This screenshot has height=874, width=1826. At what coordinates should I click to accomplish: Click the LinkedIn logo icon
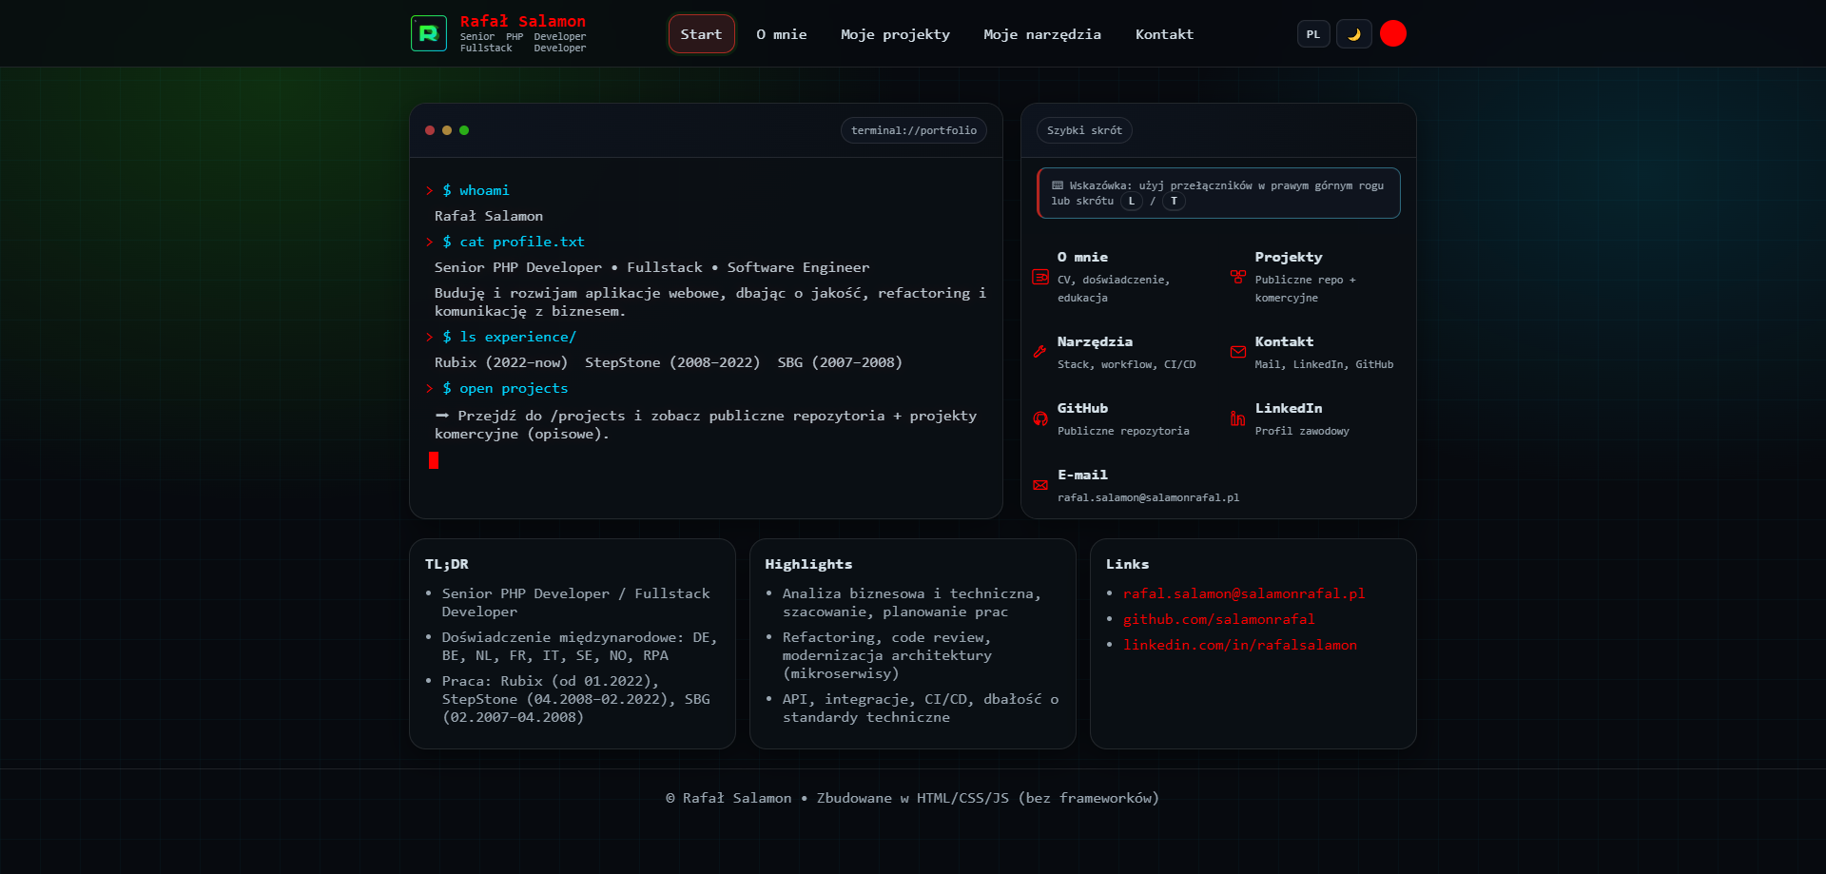tap(1237, 419)
